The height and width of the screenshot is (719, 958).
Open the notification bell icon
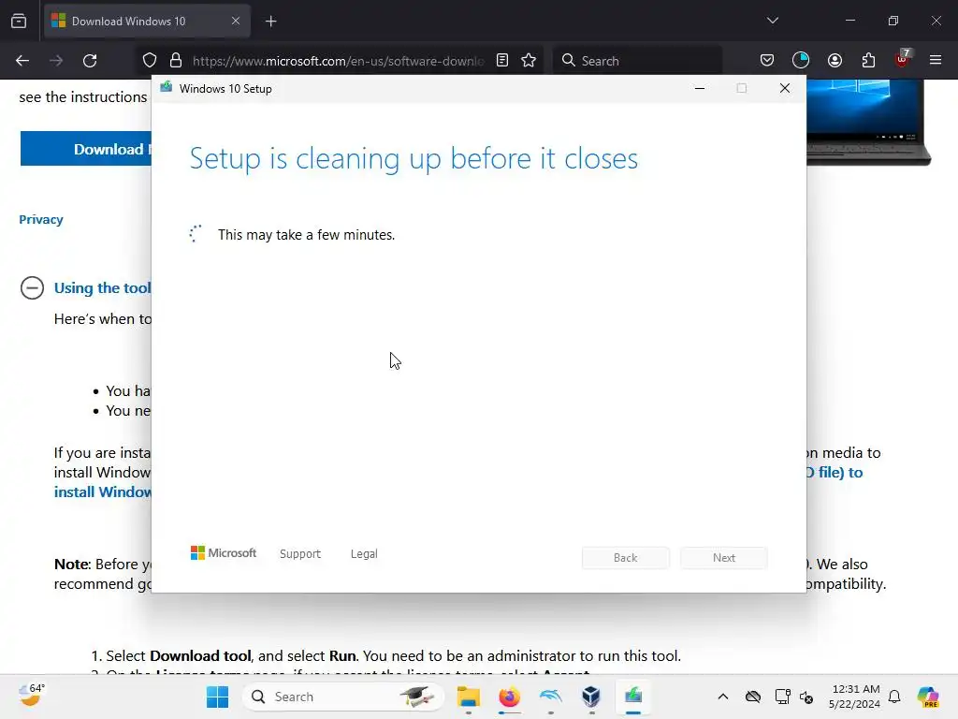point(894,697)
